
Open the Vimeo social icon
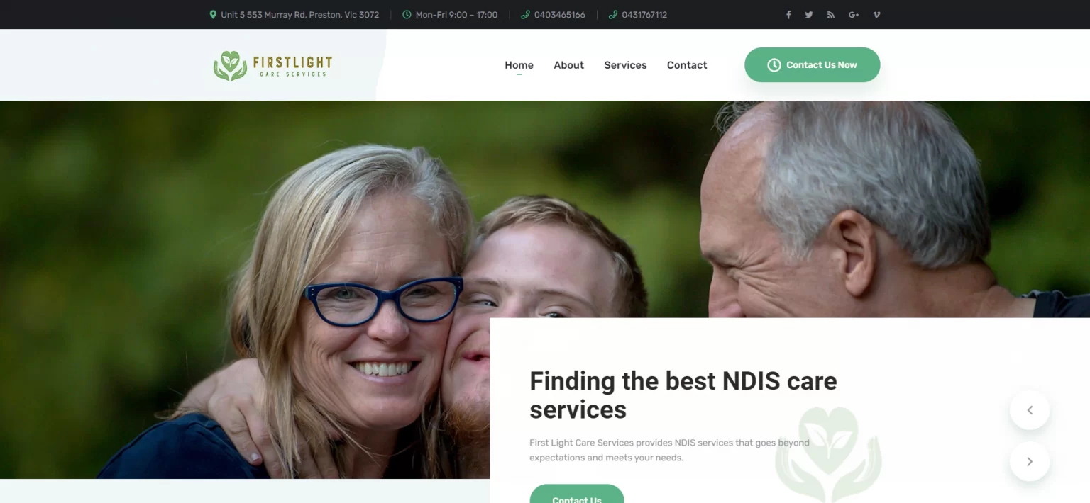[x=876, y=15]
